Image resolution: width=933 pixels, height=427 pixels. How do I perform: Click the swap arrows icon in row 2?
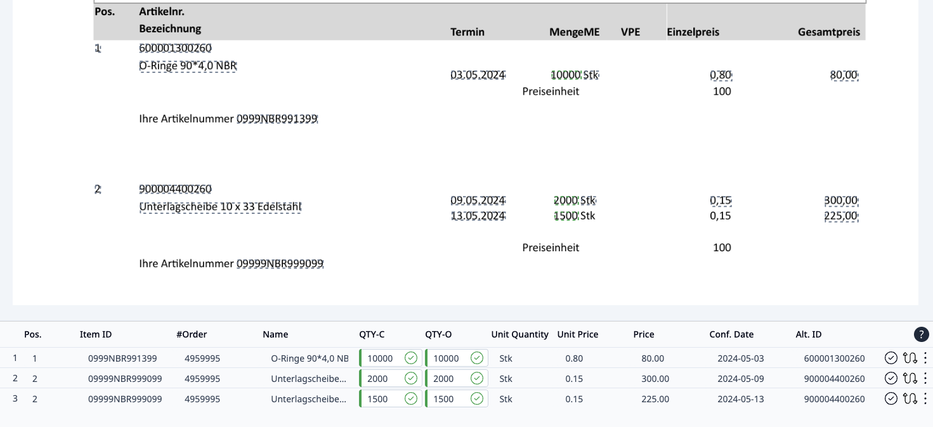tap(910, 378)
